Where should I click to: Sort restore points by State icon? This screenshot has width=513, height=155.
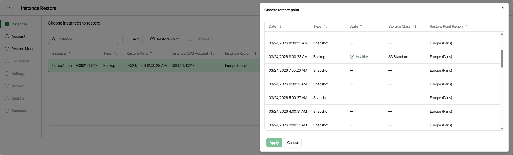pos(362,26)
